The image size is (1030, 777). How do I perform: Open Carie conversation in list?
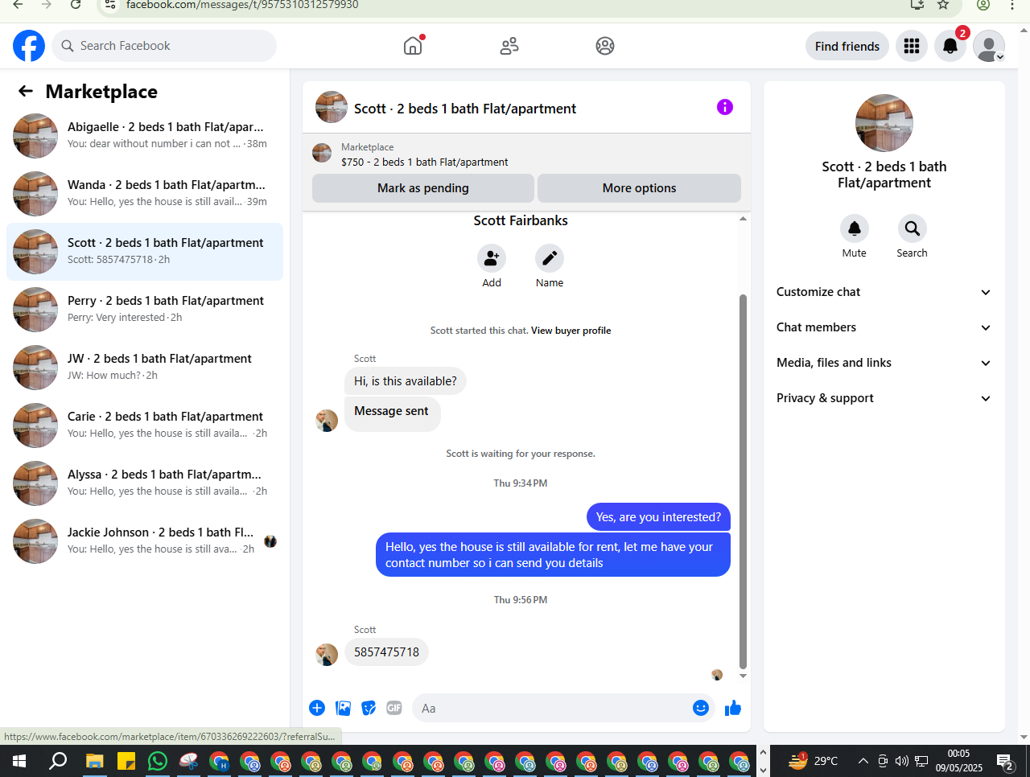point(145,425)
